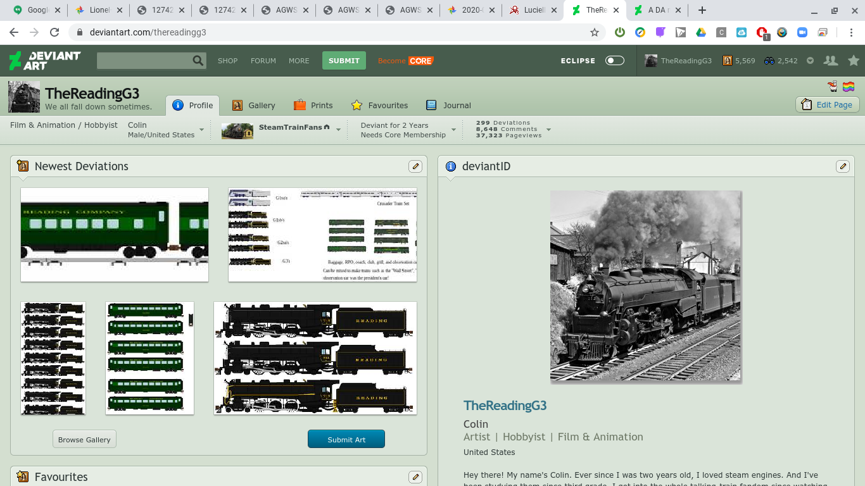Expand deviations statistics dropdown arrow
The width and height of the screenshot is (865, 486).
tap(548, 130)
